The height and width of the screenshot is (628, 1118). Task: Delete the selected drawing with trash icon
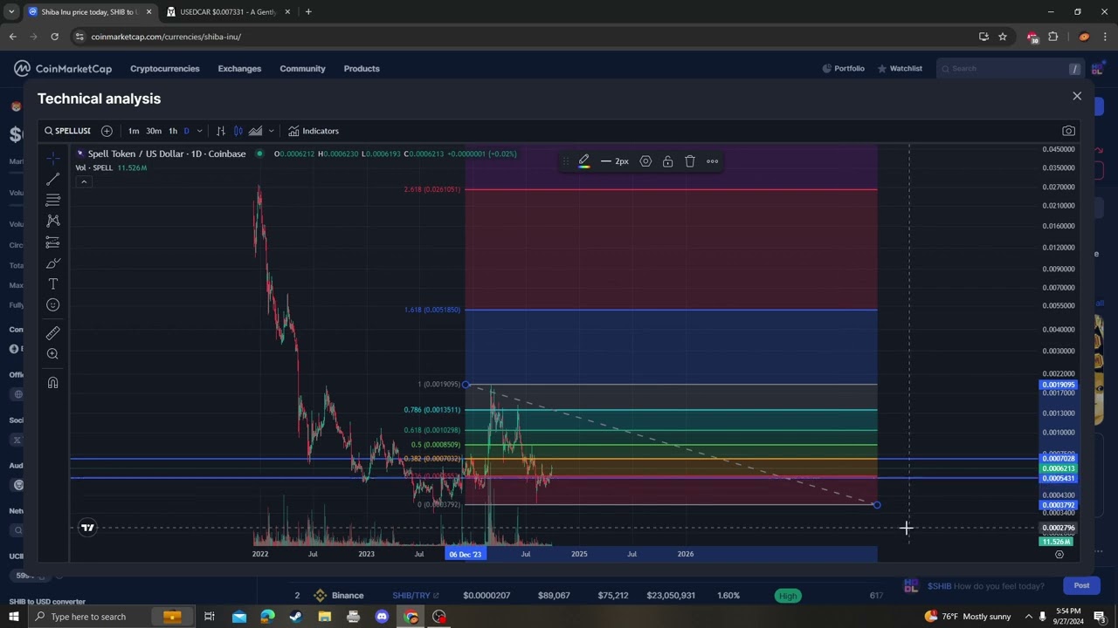[x=690, y=161]
